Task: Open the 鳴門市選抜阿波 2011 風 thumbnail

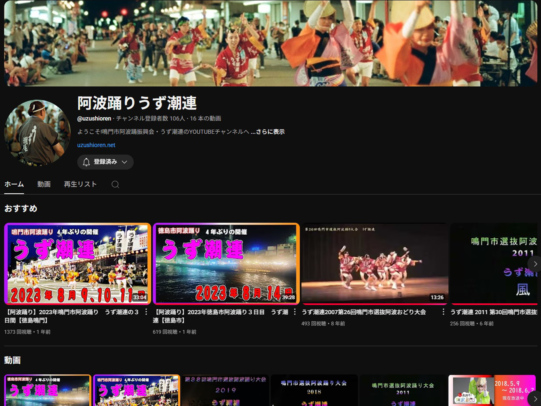Action: (494, 264)
